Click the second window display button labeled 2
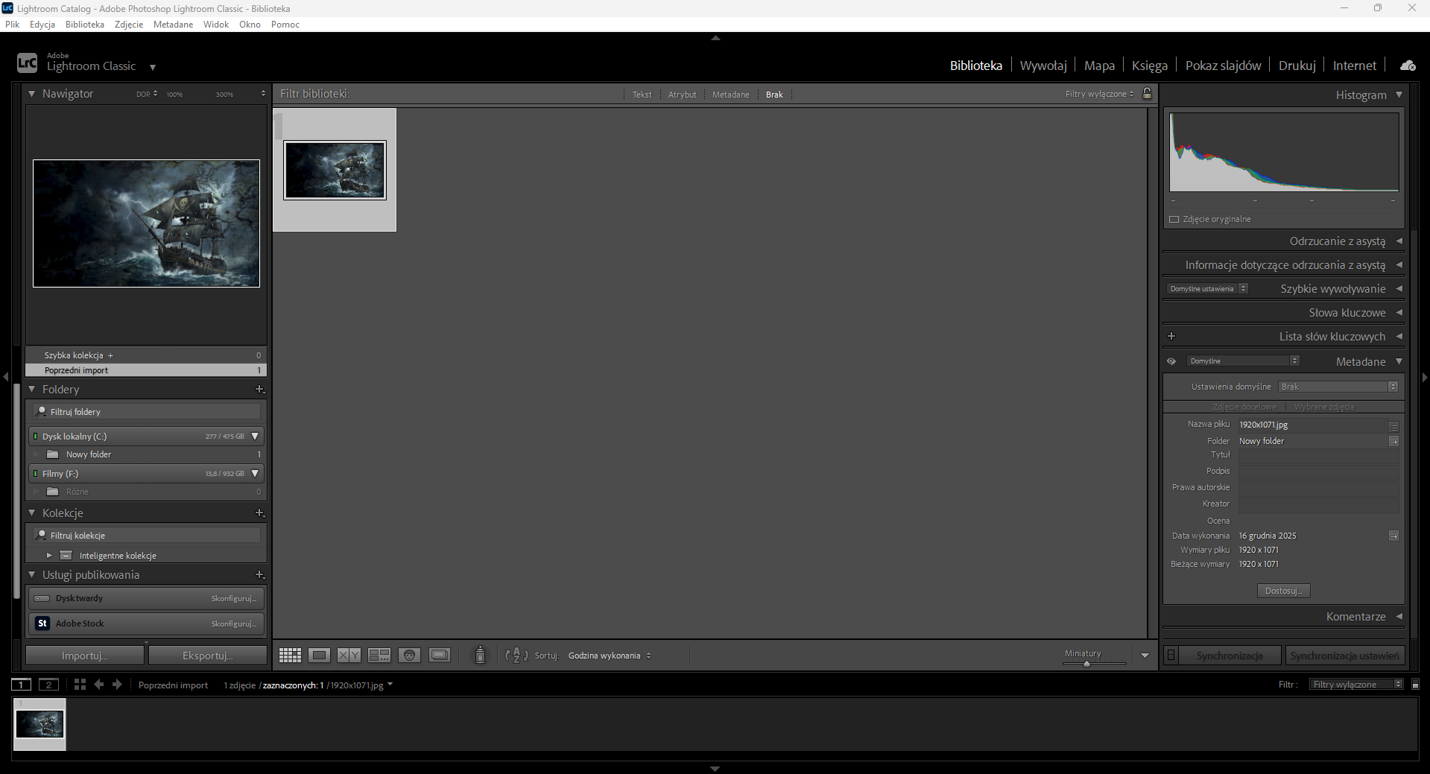The width and height of the screenshot is (1430, 774). (x=49, y=685)
